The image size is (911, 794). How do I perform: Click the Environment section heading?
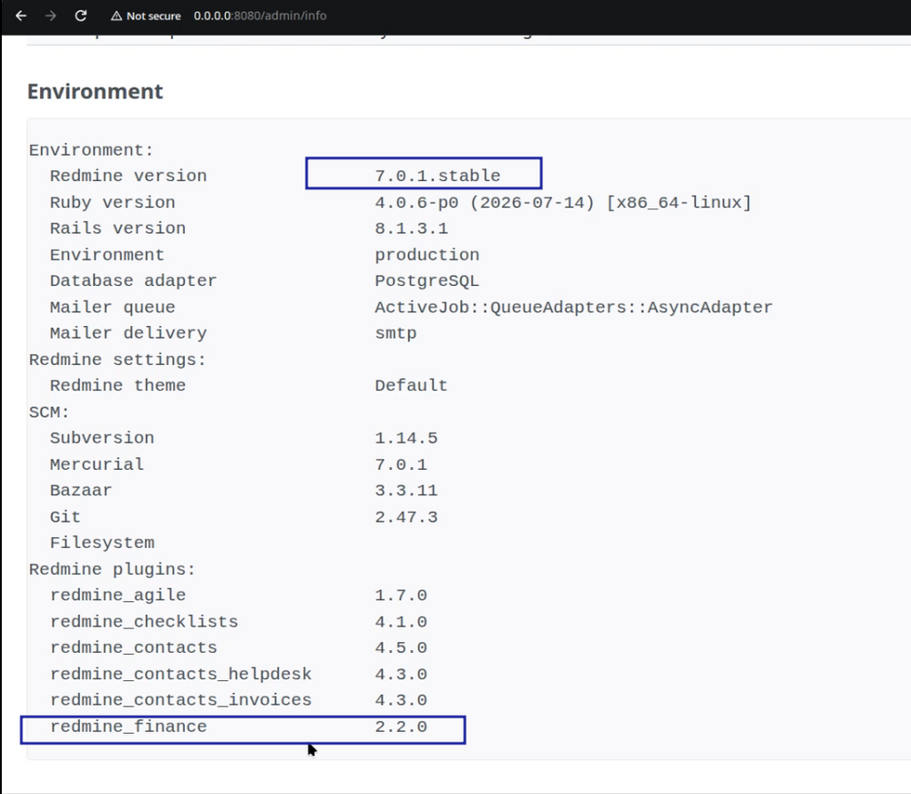coord(96,91)
